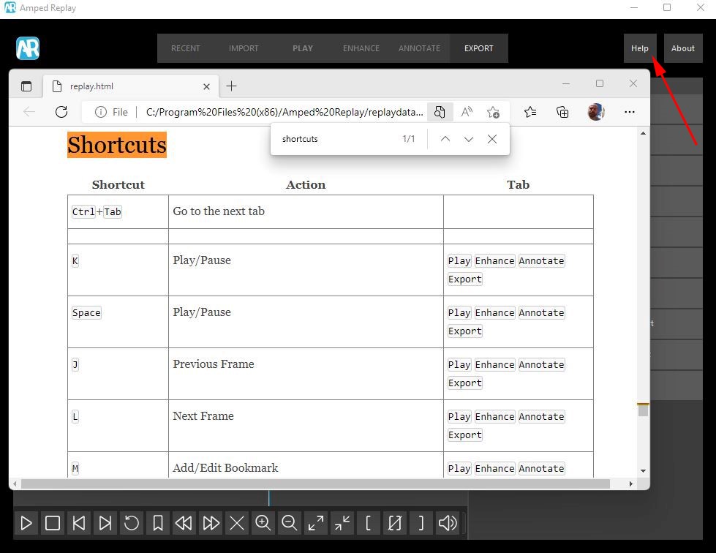
Task: Click the X delete icon in playback toolbar
Action: tap(236, 523)
